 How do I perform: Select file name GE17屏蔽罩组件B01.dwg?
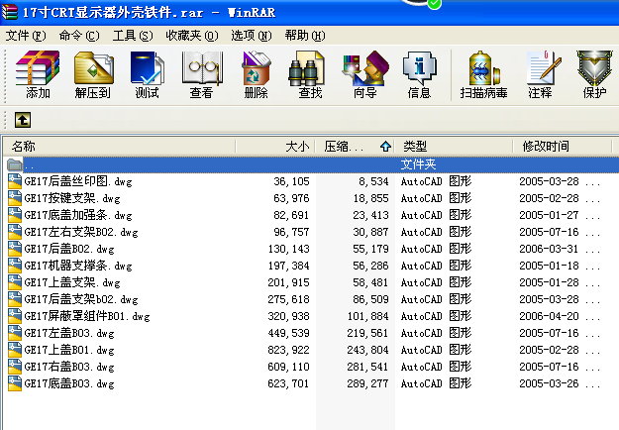(x=87, y=316)
